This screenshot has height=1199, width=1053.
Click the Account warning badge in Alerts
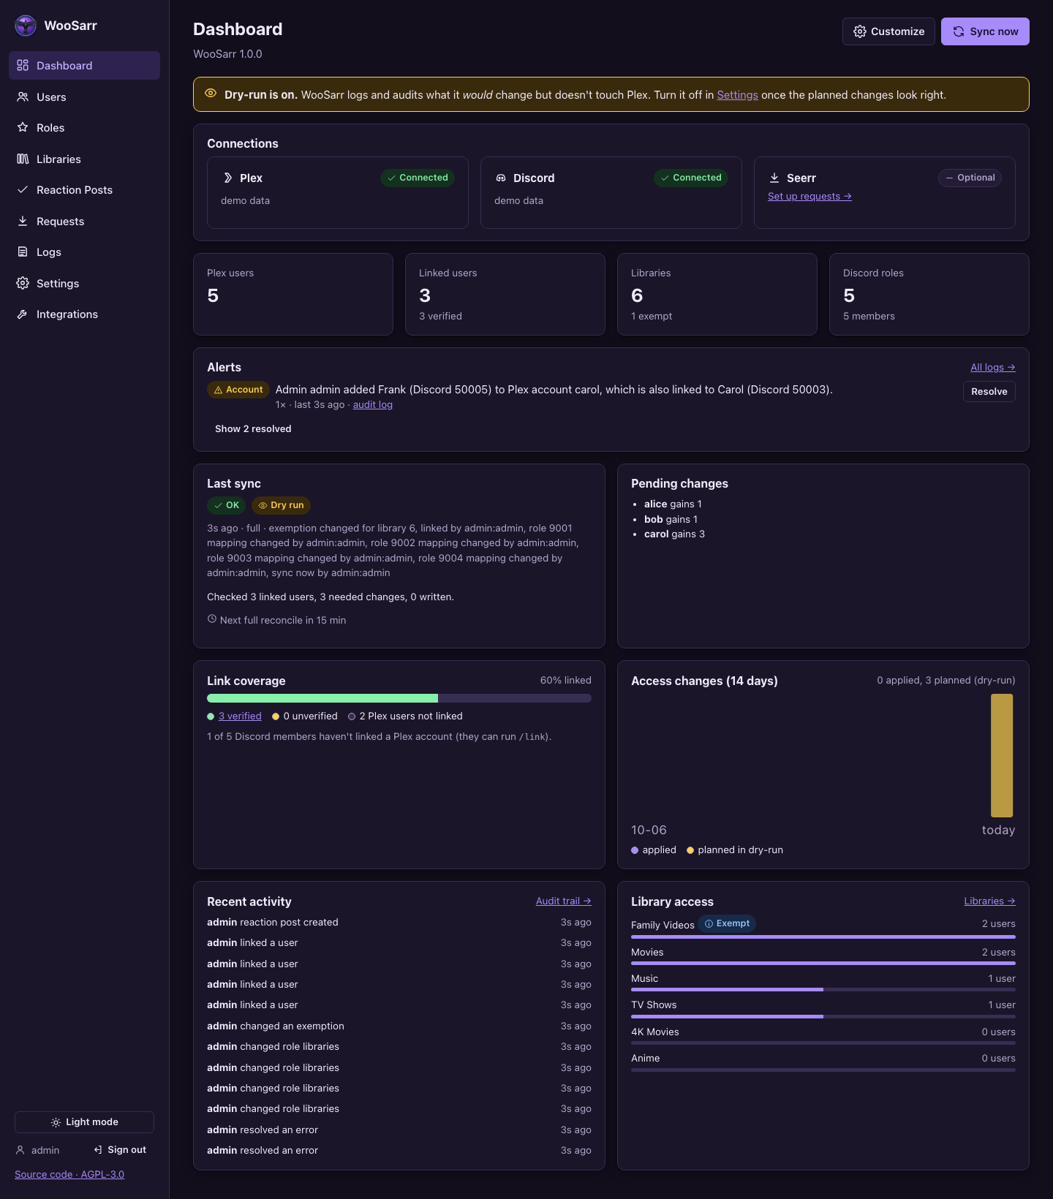[238, 390]
